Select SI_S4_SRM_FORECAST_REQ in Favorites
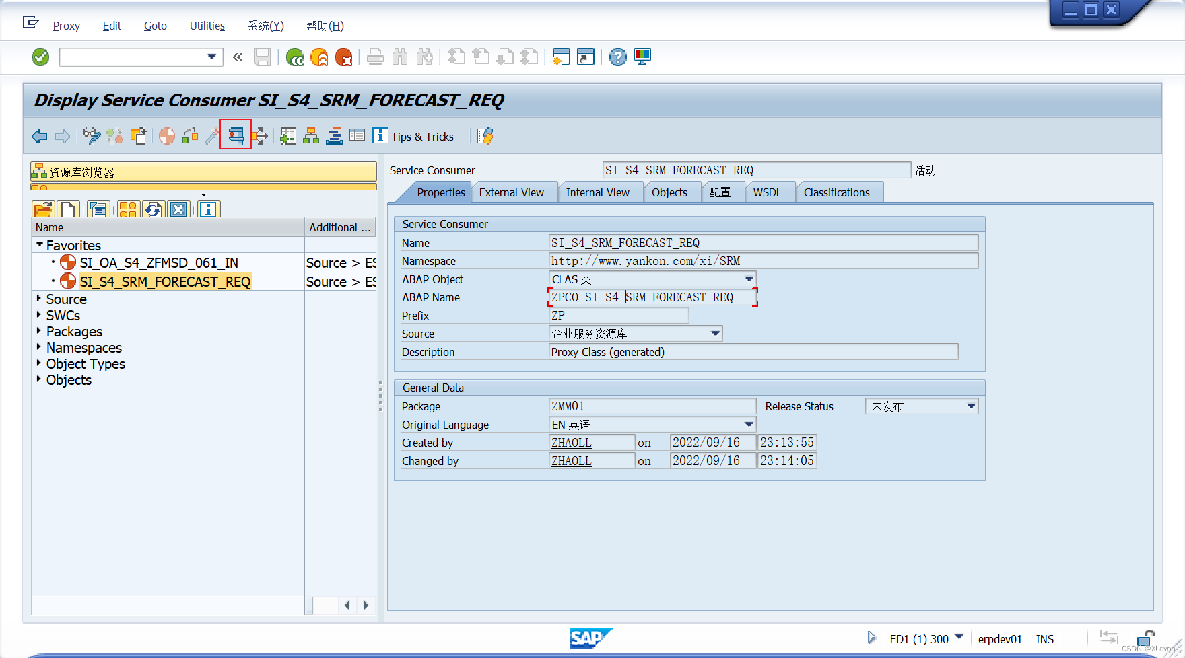 pos(165,281)
